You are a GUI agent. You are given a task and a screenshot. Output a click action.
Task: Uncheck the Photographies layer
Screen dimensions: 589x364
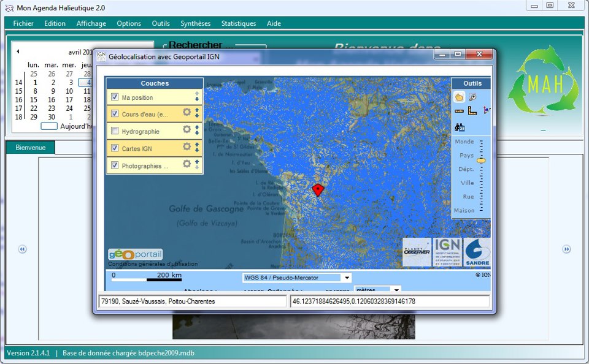click(x=115, y=165)
